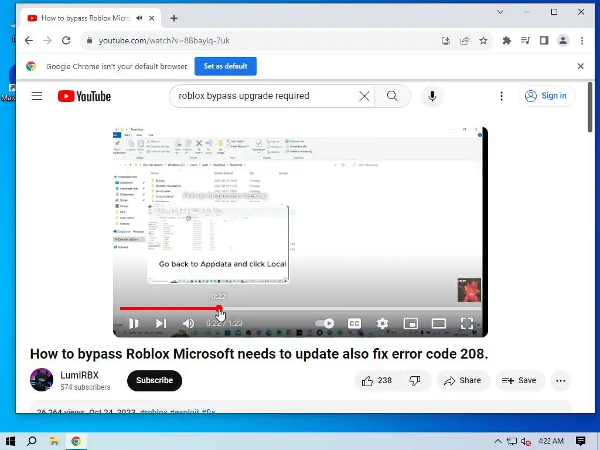
Task: Go back using the browser back arrow
Action: (x=29, y=40)
